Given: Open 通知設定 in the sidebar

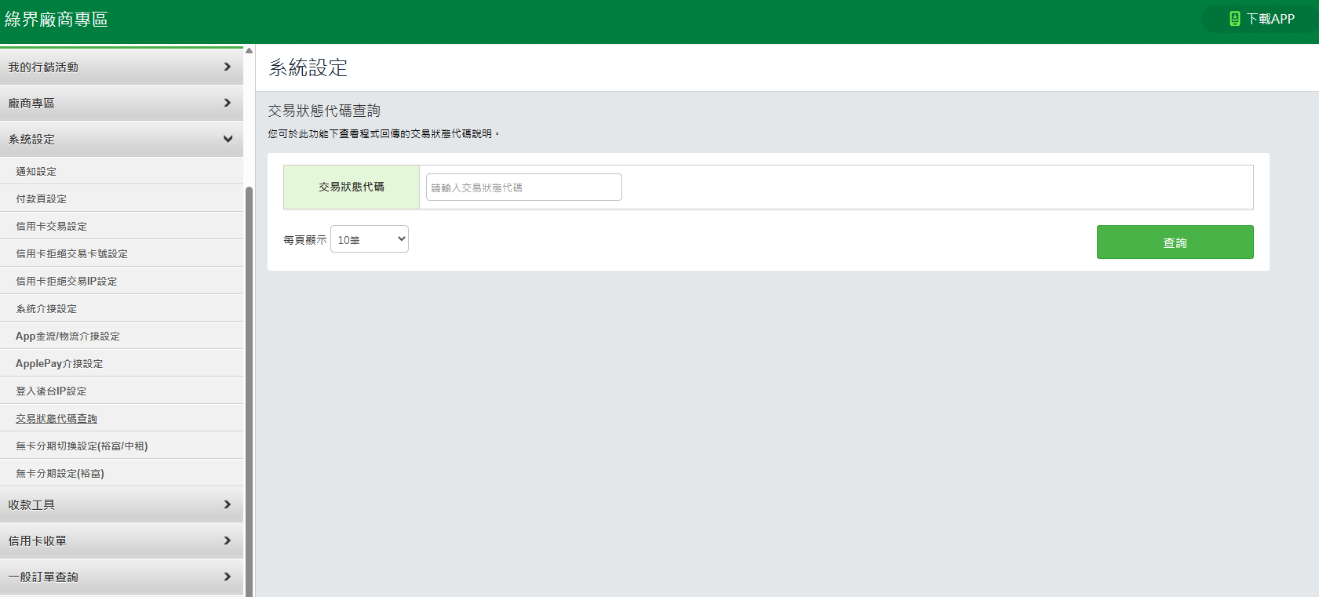Looking at the screenshot, I should [36, 172].
